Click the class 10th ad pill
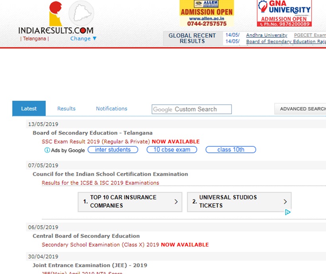Viewport: 326px width, 274px height. click(x=231, y=149)
